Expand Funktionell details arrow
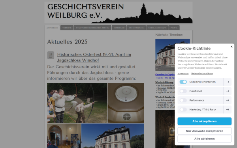 click(228, 91)
